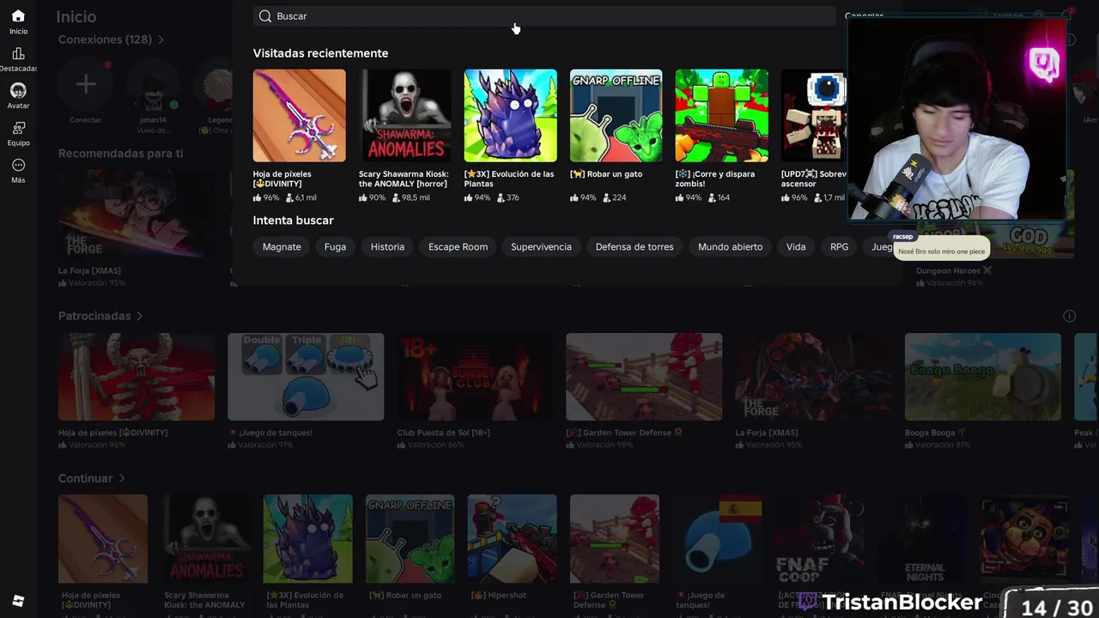Open Destacadas icon in sidebar

click(x=18, y=53)
